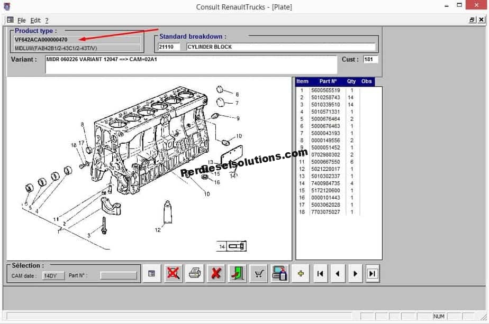This screenshot has height=324, width=489.
Task: Click the yellow plus add icon
Action: point(301,274)
